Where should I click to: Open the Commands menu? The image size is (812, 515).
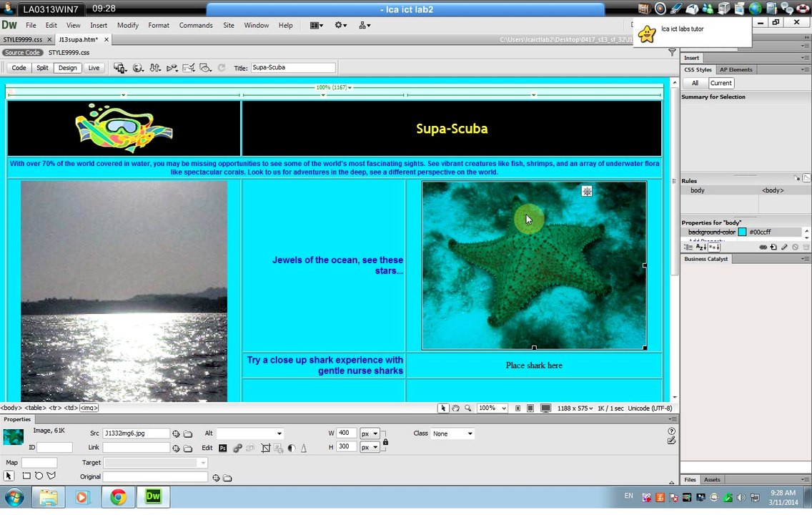(x=195, y=25)
